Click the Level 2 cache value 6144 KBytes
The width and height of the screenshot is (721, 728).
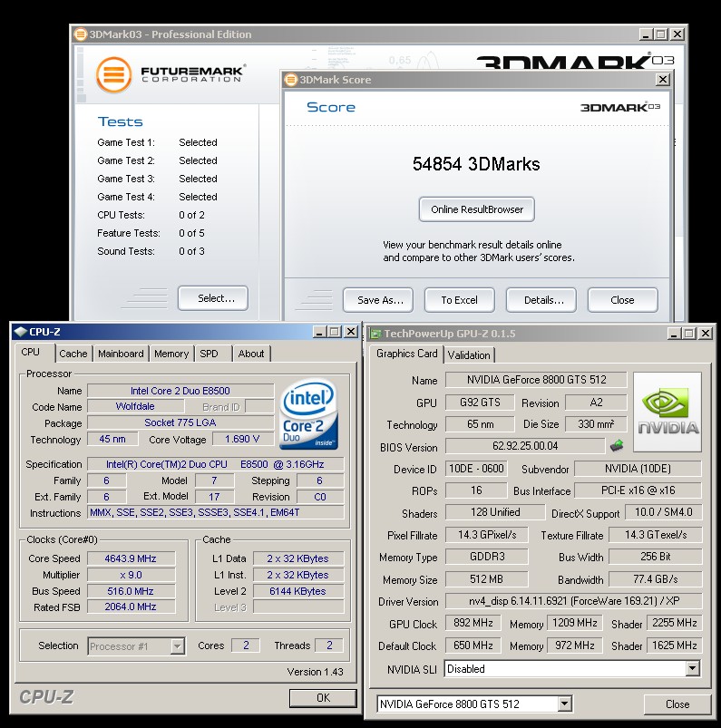pyautogui.click(x=297, y=591)
